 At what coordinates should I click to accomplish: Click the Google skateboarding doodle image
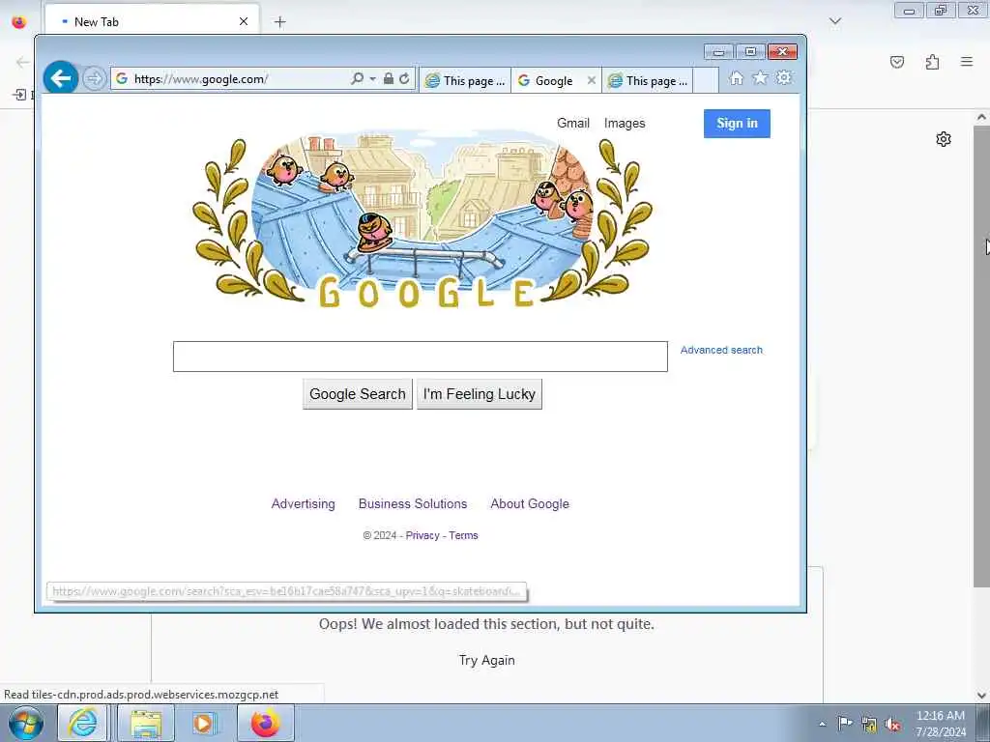click(x=422, y=221)
